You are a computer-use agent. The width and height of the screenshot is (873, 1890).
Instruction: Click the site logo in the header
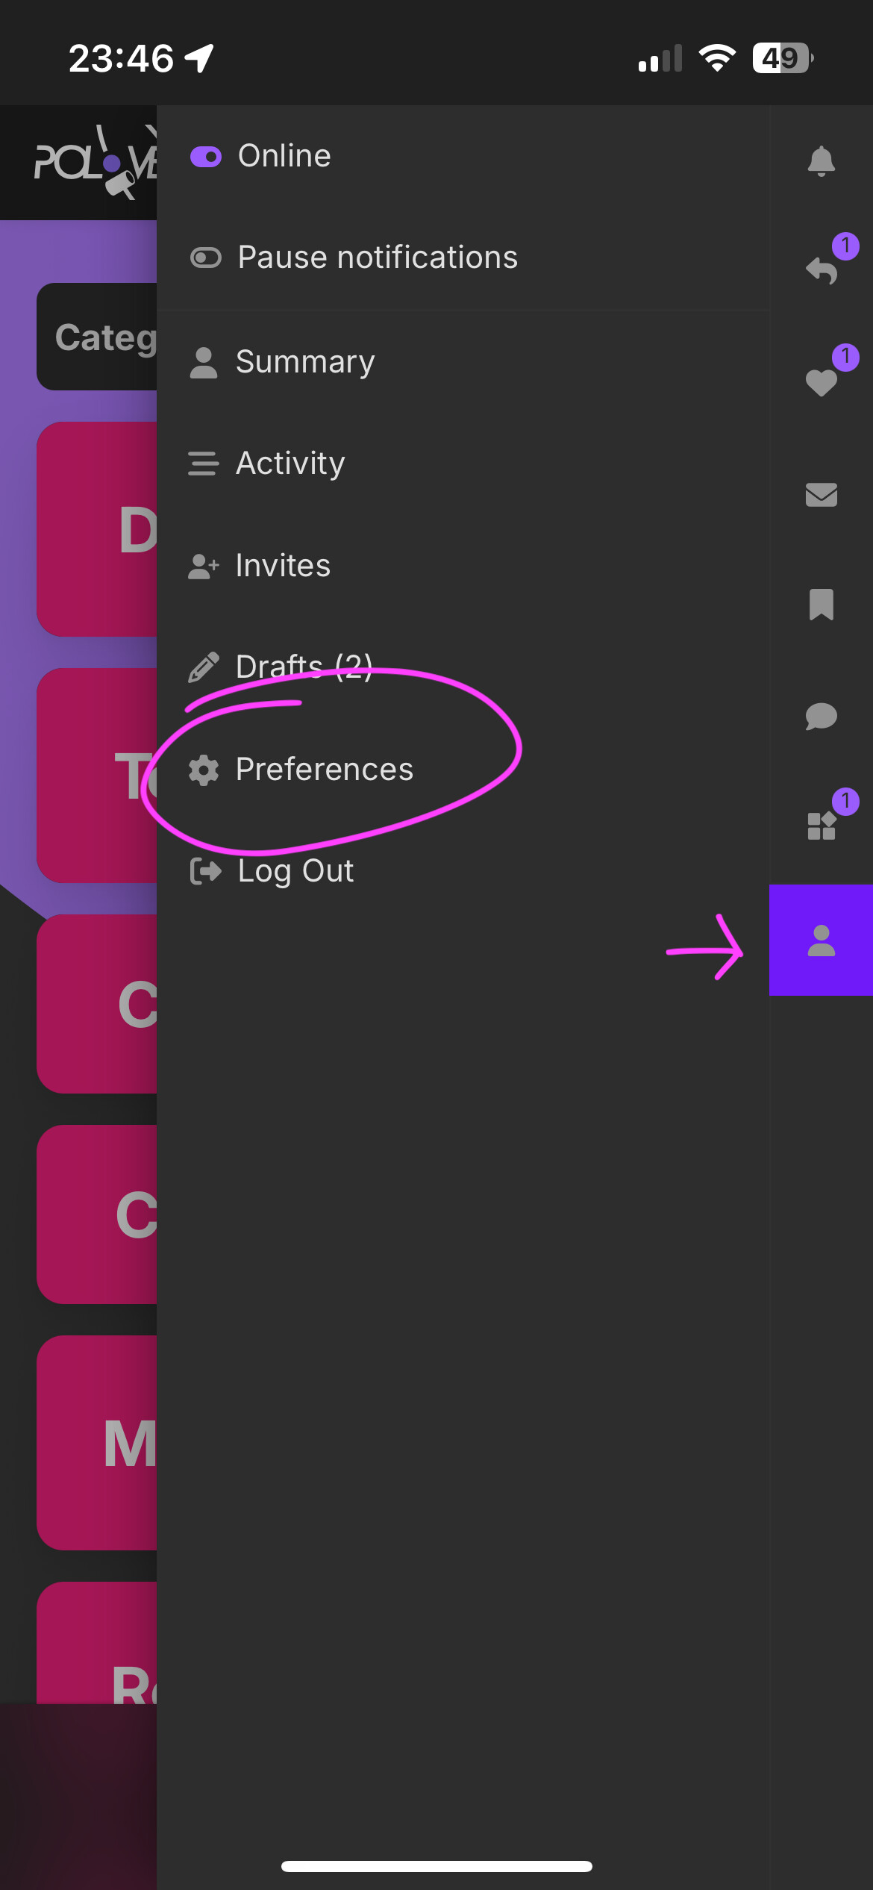click(96, 161)
